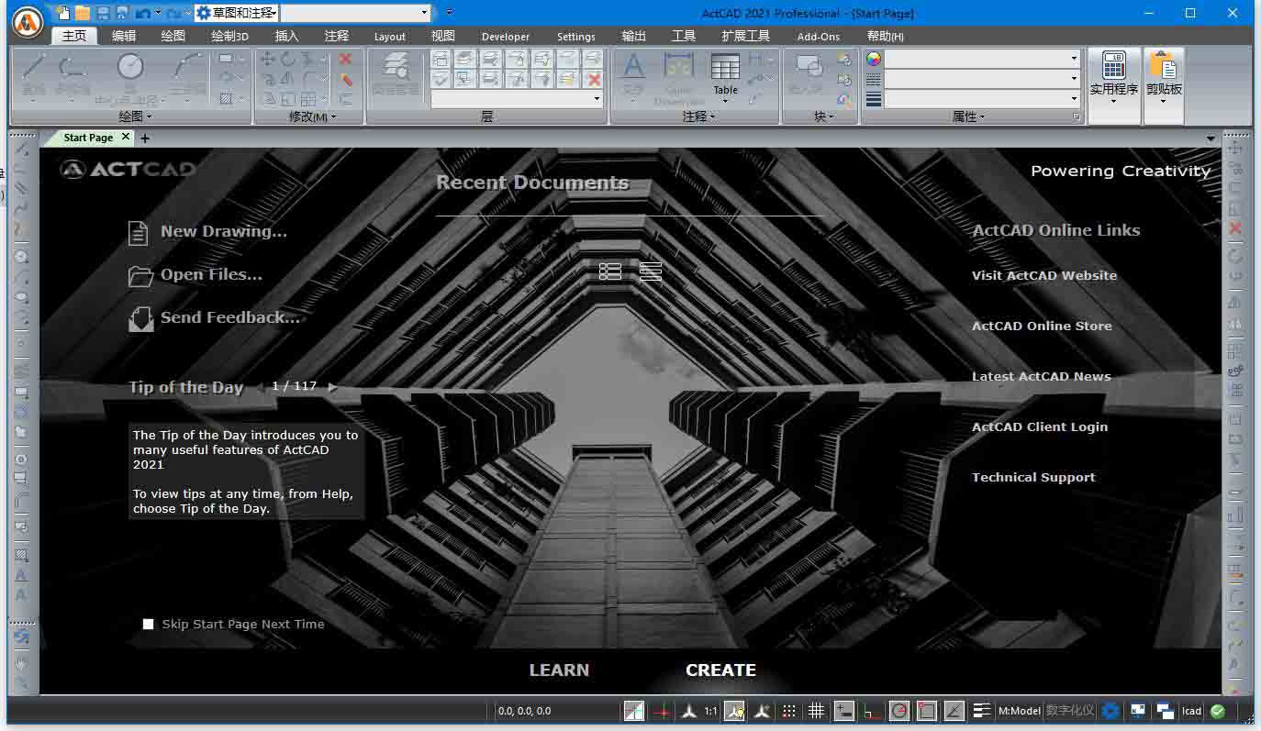1261x731 pixels.
Task: Open Visit ActCAD Website link
Action: point(1044,275)
